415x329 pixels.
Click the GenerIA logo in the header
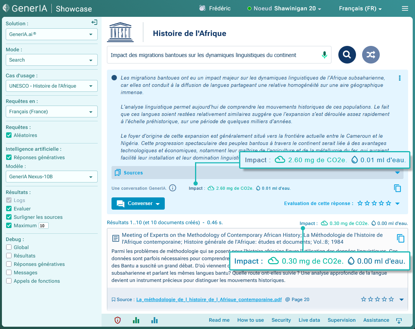[25, 8]
